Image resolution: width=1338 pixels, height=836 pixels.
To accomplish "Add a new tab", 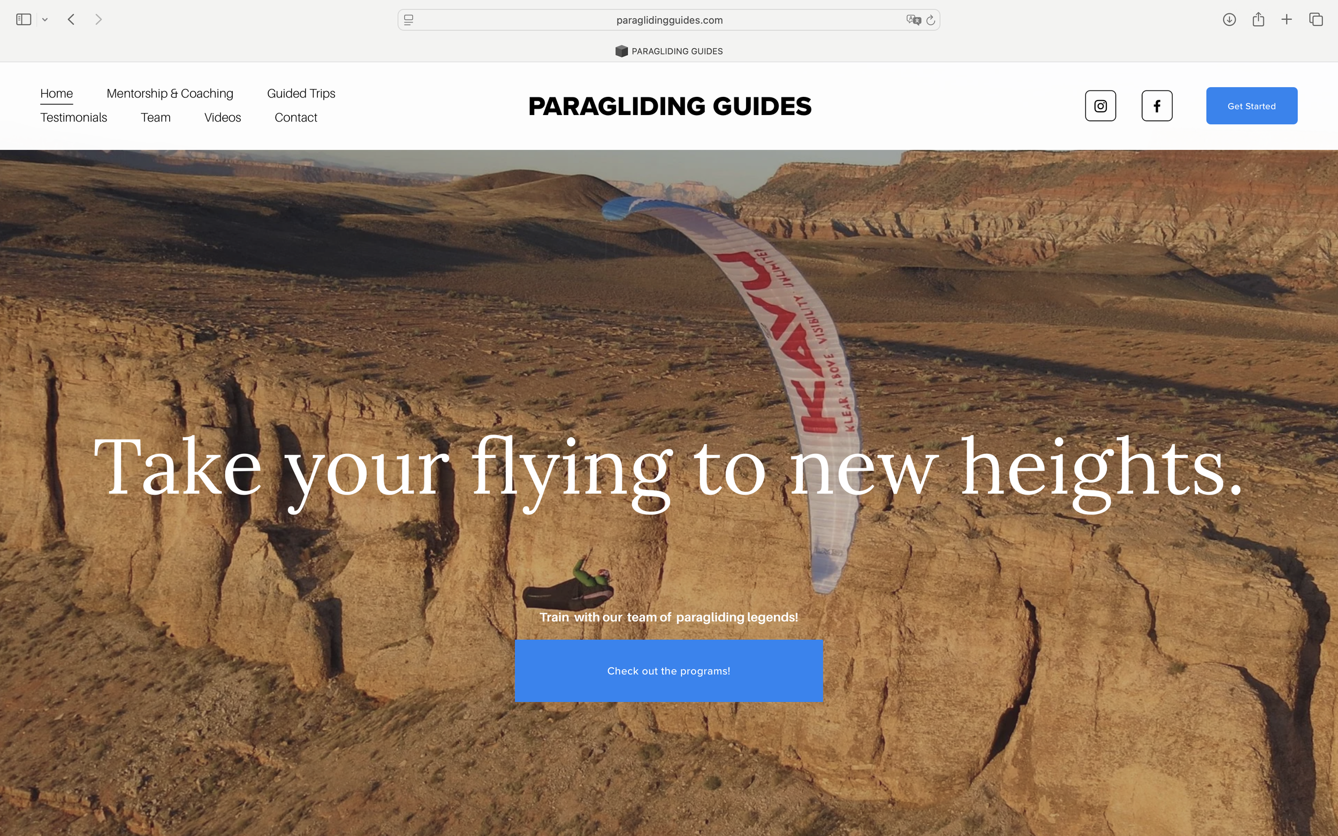I will [1287, 20].
